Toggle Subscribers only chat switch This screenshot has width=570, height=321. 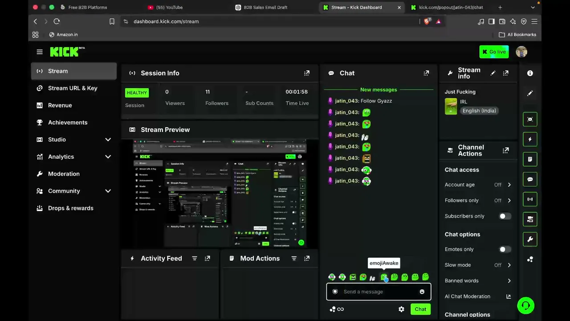pos(505,216)
